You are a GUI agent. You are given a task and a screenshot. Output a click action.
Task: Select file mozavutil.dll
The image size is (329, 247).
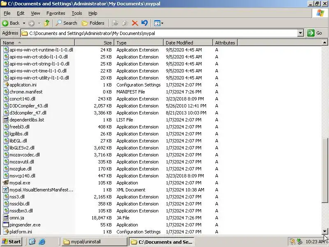22,162
